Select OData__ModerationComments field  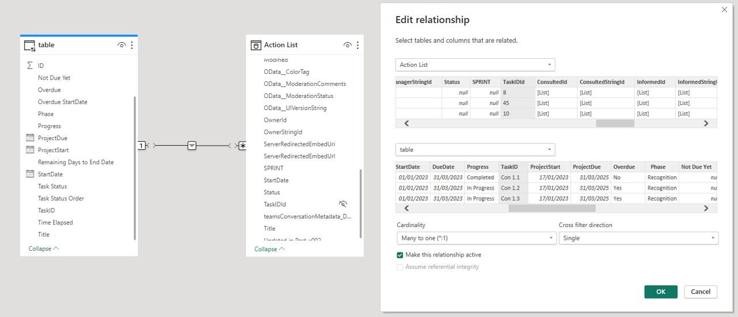pos(305,84)
